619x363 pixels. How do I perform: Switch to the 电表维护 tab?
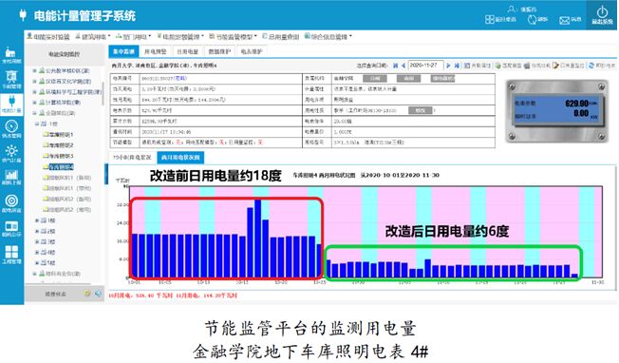click(252, 51)
